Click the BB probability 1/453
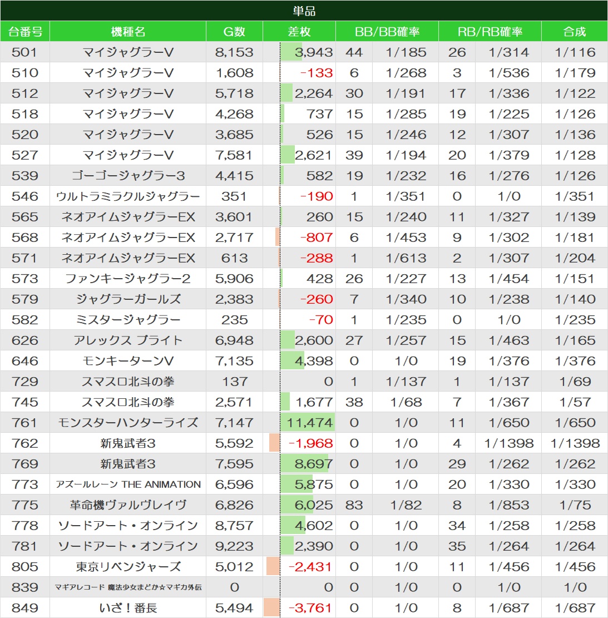This screenshot has height=618, width=608. coord(406,238)
